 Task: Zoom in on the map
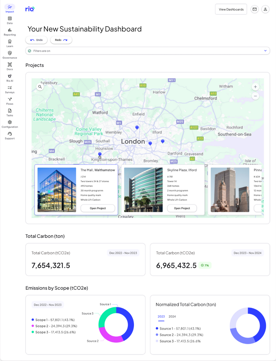(255, 87)
